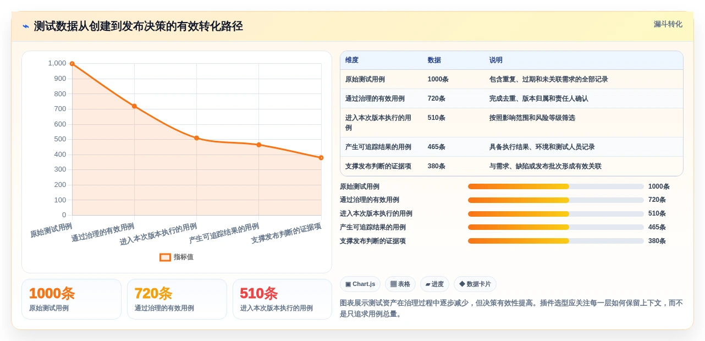Click the 720条 data card
Viewport: 705px width, 341px height.
pyautogui.click(x=177, y=299)
